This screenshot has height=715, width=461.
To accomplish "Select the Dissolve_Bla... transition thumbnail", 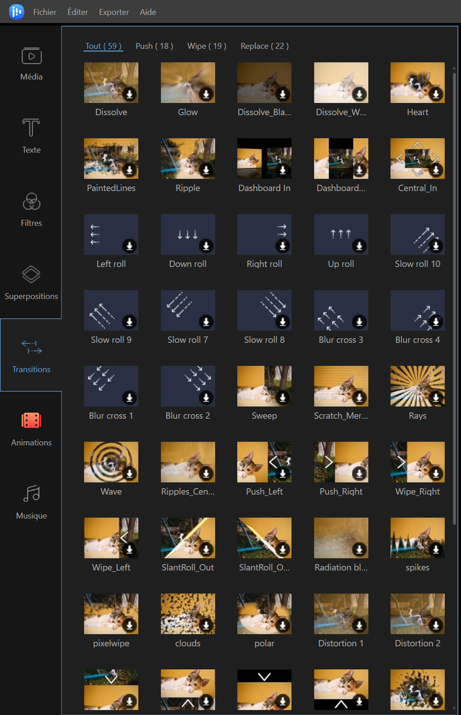I will point(264,83).
